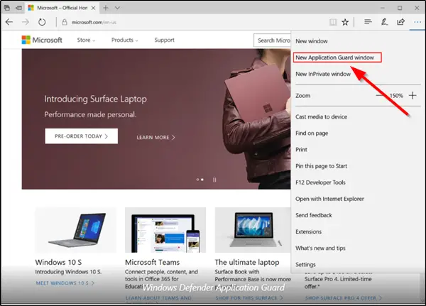Select Print from the menu

301,150
